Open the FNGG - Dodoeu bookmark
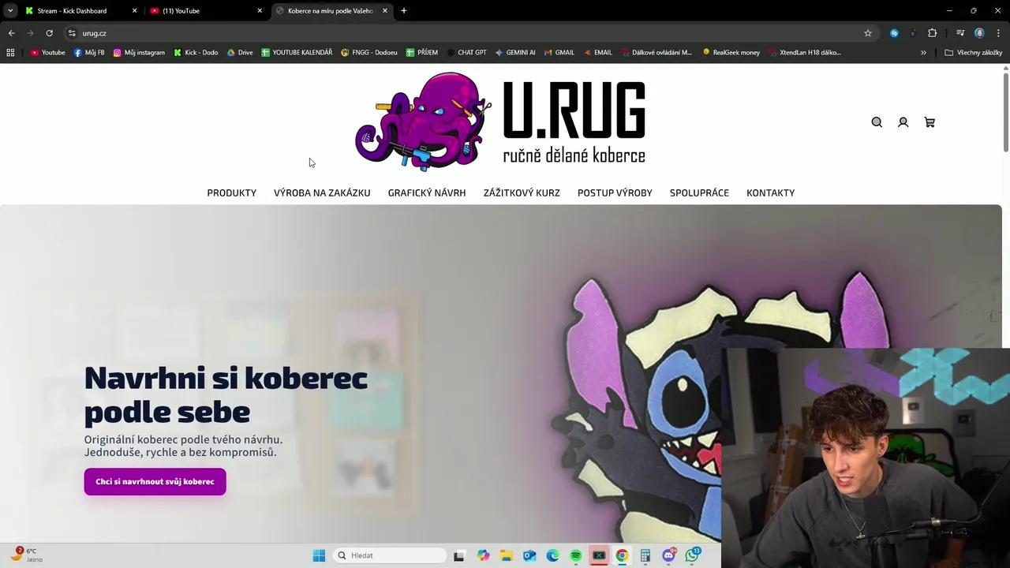 point(369,53)
